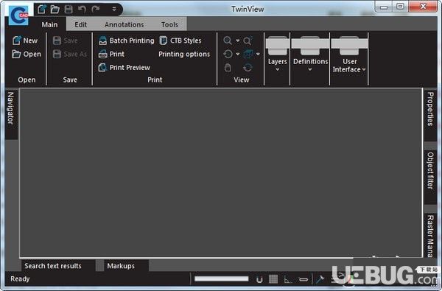Screen dimensions: 442x291
Task: Click the Undo arrow in quick access bar
Action: tap(82, 9)
